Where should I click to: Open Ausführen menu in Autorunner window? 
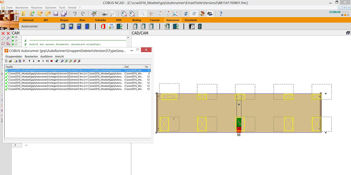pyautogui.click(x=46, y=56)
